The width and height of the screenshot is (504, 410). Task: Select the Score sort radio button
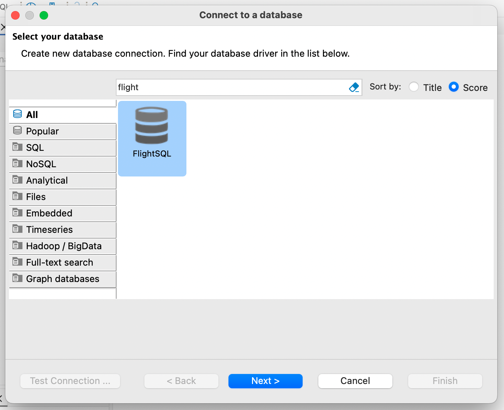coord(453,87)
